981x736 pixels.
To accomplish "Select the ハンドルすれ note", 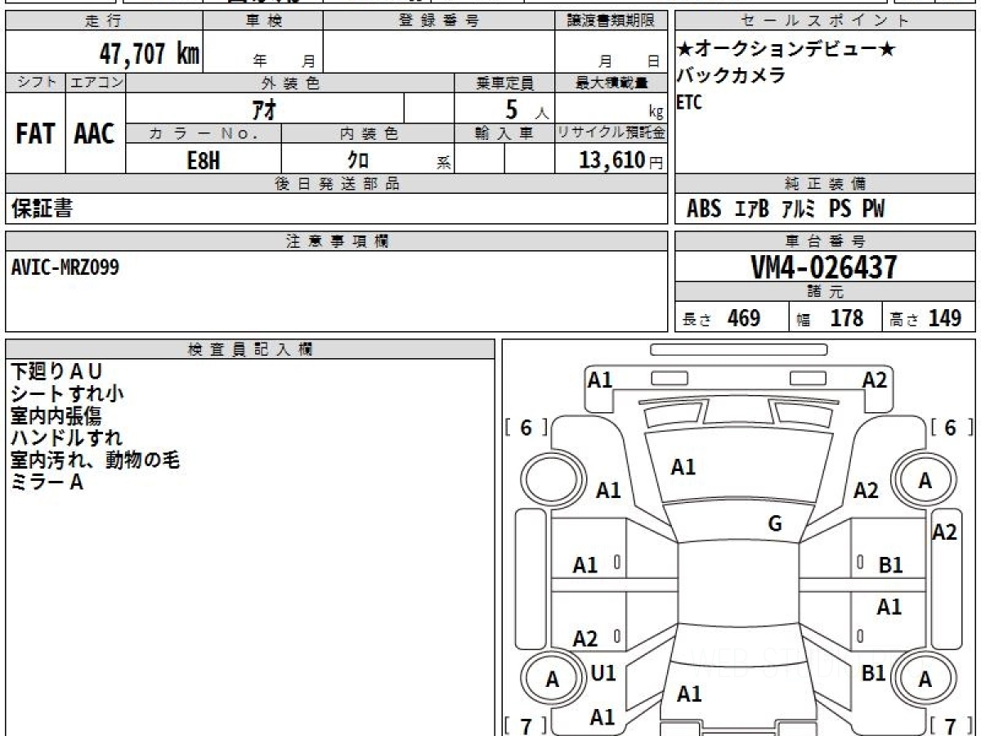I will 67,438.
